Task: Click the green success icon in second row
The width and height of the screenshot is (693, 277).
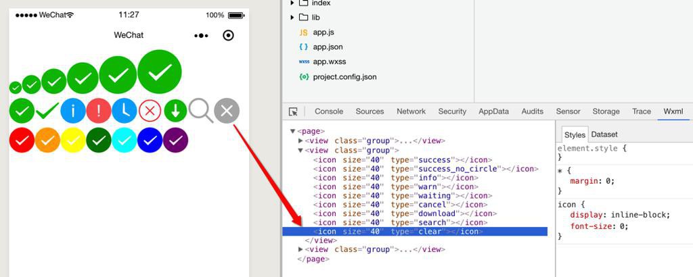Action: pos(22,110)
